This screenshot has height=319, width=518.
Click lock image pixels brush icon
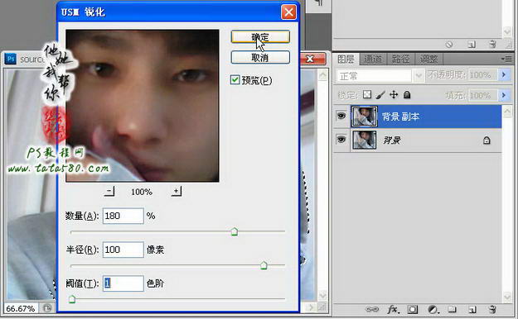point(380,95)
